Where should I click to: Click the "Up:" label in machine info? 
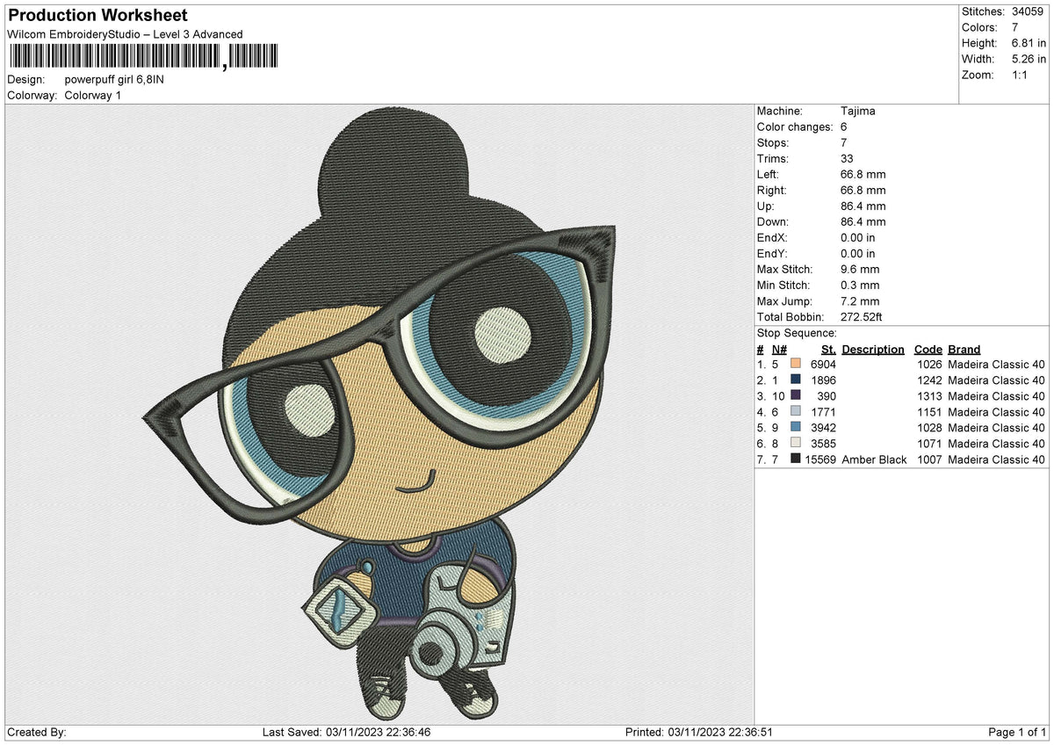point(767,206)
